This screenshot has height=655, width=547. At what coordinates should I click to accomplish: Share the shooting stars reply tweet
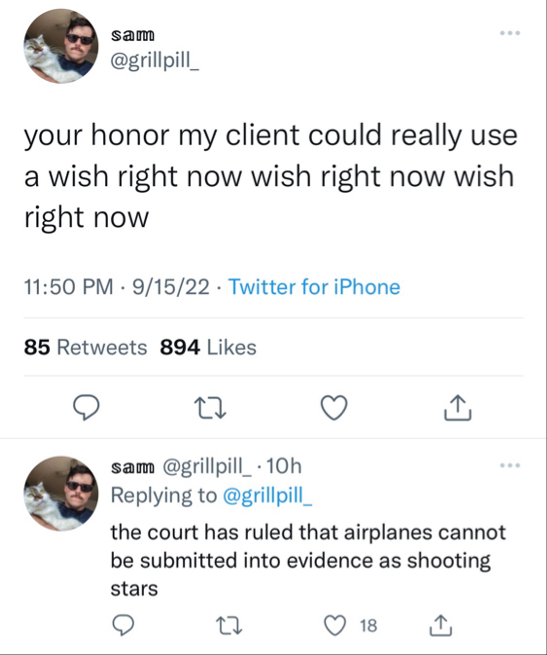point(440,625)
